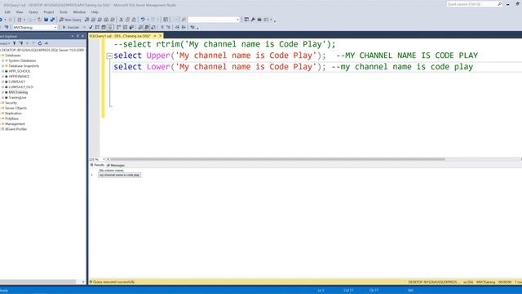Click the Activity Monitor icon in Object Explorer toolbar
The image size is (522, 294).
[x=46, y=43]
